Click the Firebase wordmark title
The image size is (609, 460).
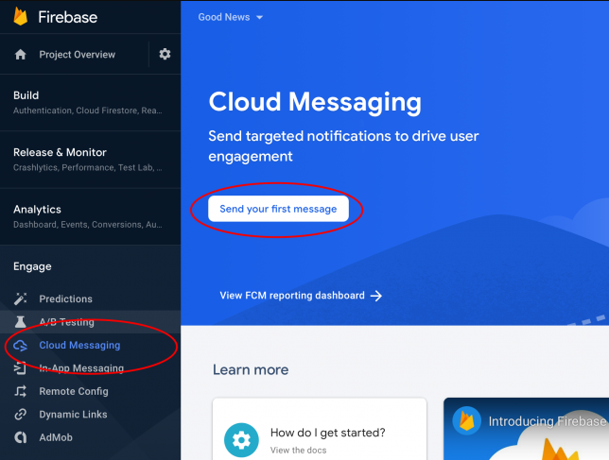(x=67, y=17)
